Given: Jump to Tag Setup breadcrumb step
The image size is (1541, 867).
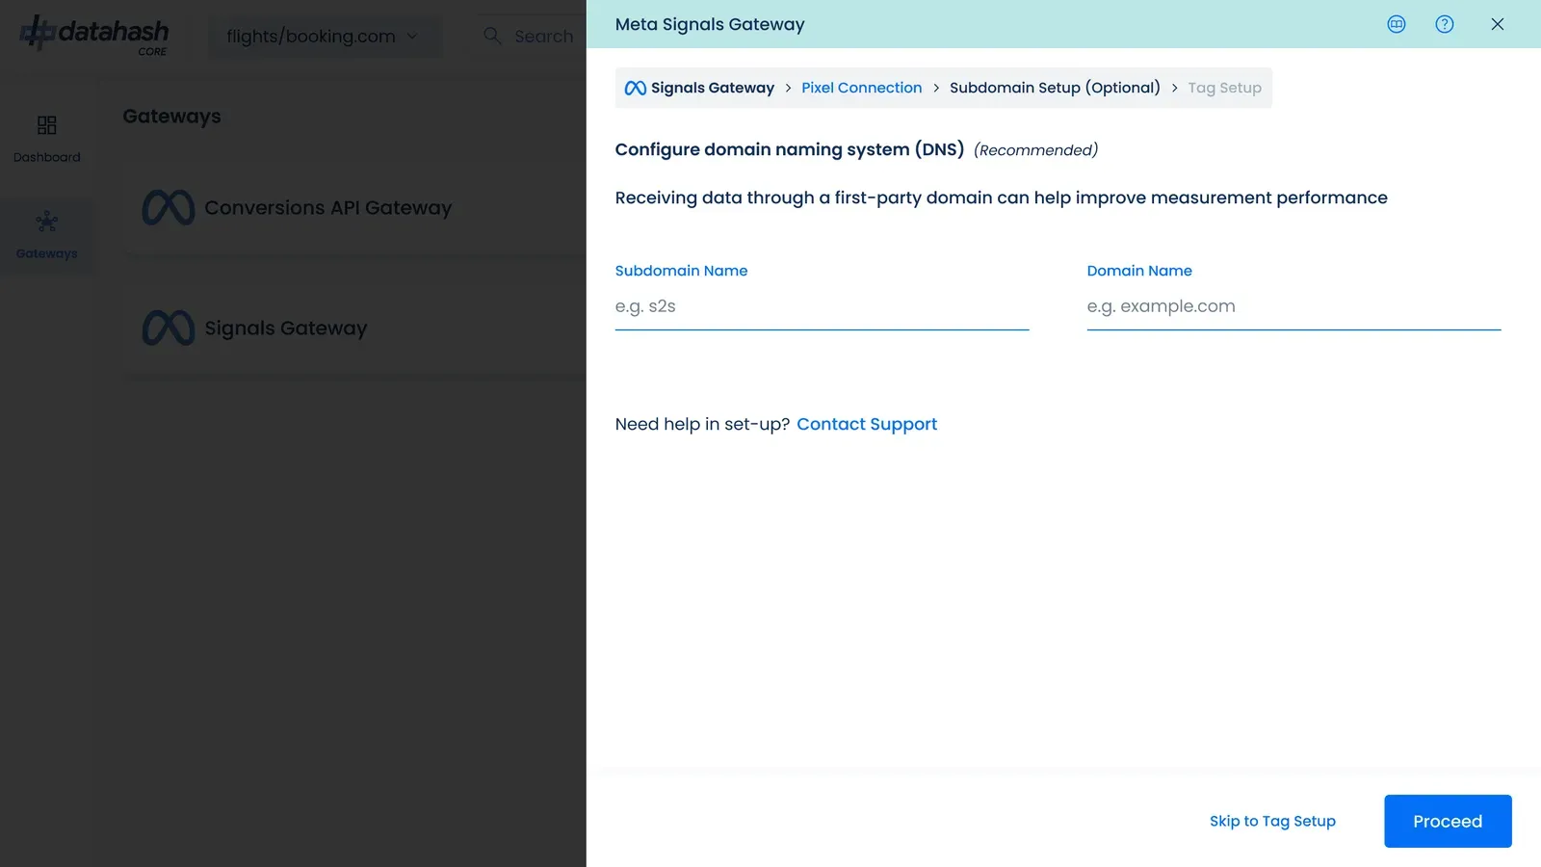Looking at the screenshot, I should coord(1224,88).
